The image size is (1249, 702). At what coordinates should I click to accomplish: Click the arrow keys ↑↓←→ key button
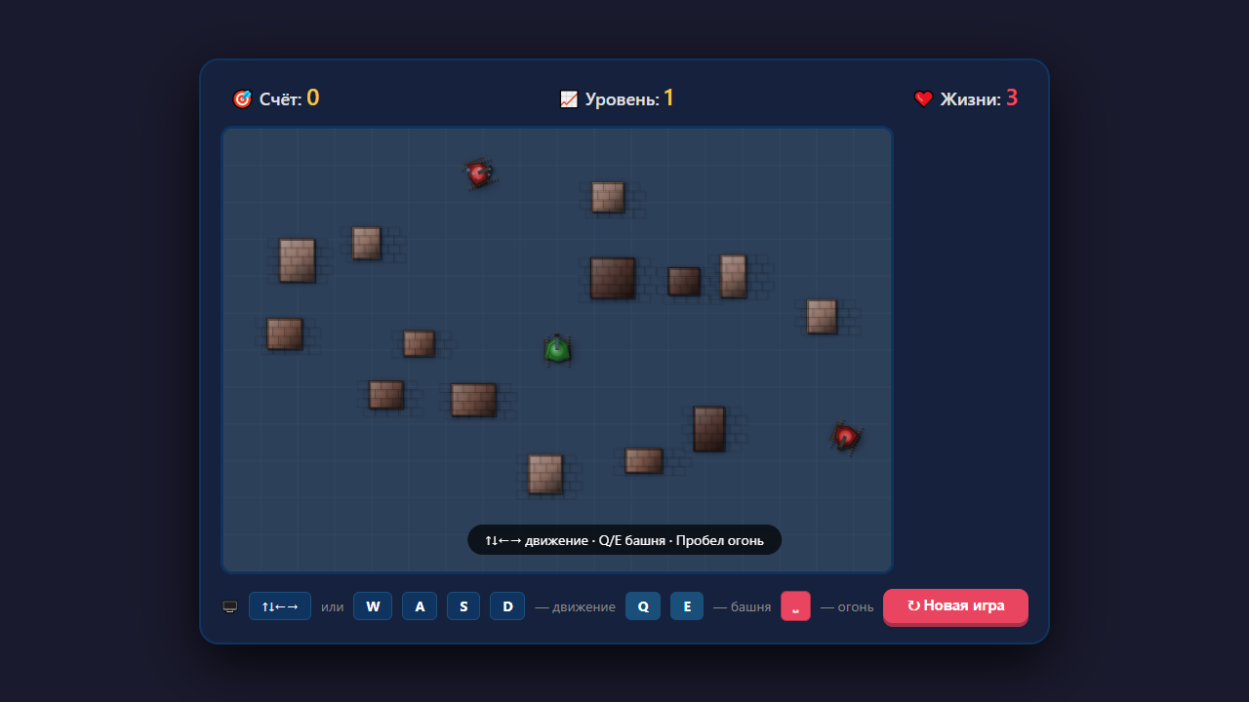[x=280, y=606]
